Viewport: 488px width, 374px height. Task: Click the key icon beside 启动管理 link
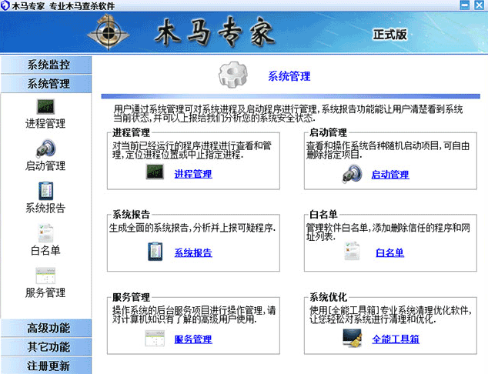point(352,173)
